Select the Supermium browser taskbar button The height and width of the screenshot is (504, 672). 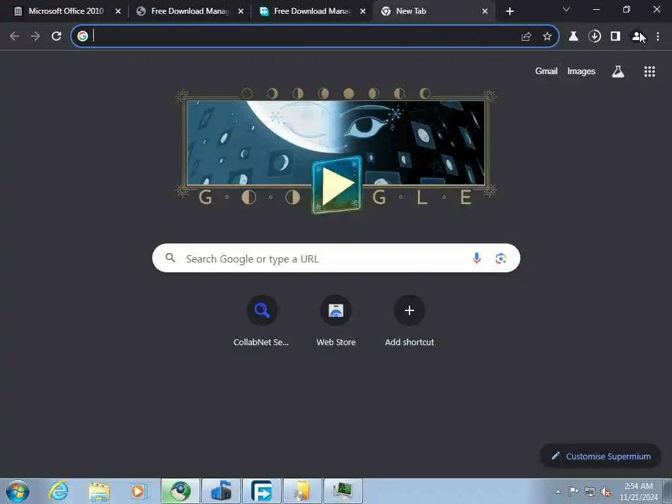[180, 491]
